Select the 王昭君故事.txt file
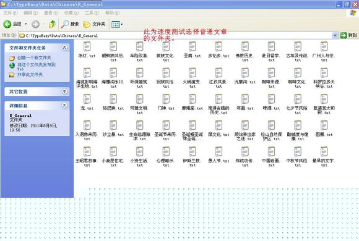The height and width of the screenshot is (241, 359). coord(87,157)
